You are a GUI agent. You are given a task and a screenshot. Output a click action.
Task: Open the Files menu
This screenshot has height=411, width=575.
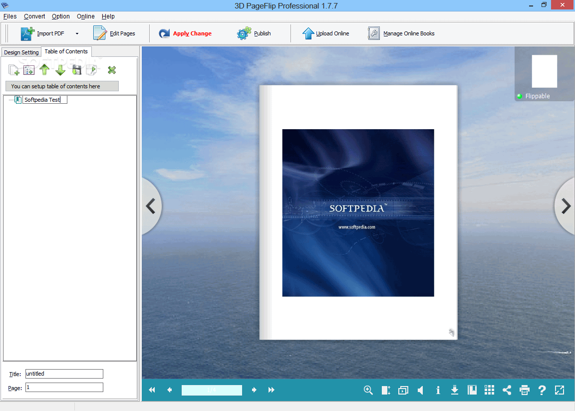tap(10, 16)
